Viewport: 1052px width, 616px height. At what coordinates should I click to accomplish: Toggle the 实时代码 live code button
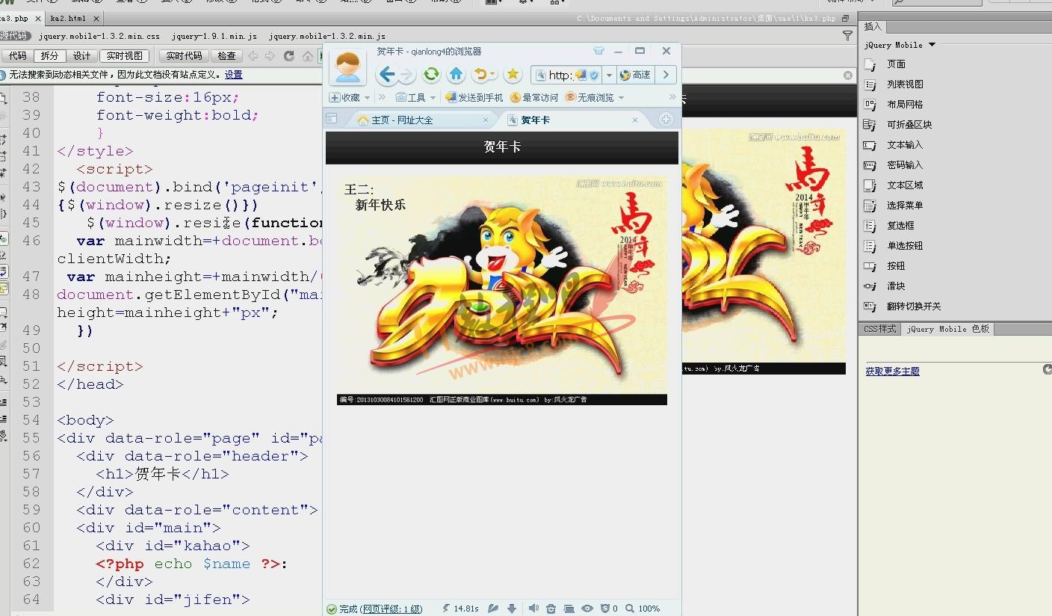(x=184, y=56)
